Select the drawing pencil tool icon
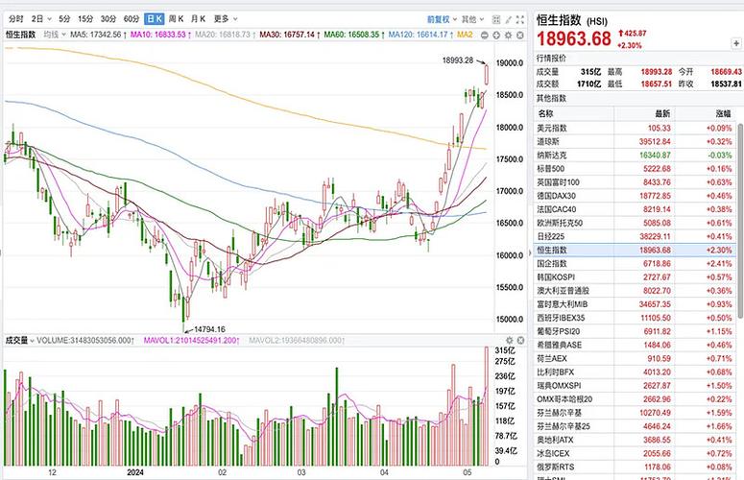 (x=508, y=19)
